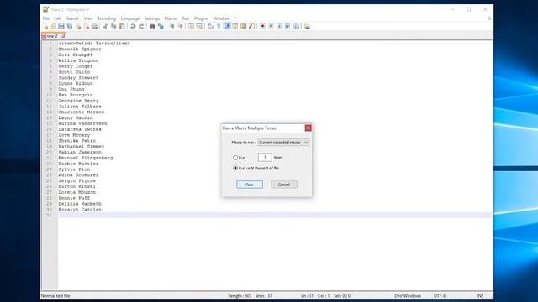Open the Macro menu
This screenshot has width=538, height=302.
pos(171,18)
